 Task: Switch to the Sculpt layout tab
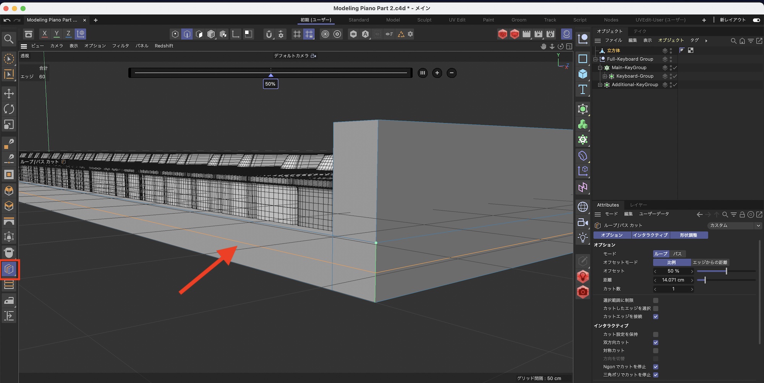pyautogui.click(x=424, y=20)
